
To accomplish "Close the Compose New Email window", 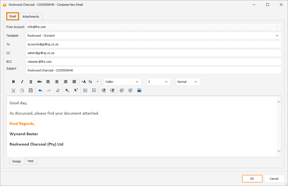I will [x=281, y=5].
